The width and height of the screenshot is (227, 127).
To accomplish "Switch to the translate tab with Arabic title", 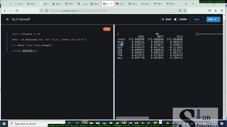I will 82,4.
